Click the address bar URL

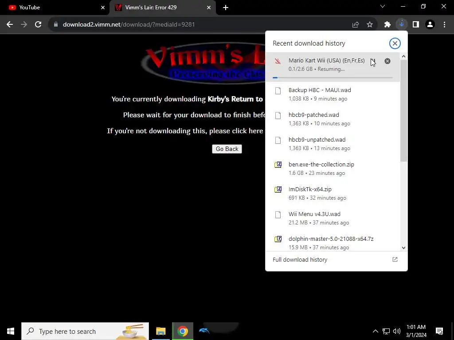pos(129,25)
